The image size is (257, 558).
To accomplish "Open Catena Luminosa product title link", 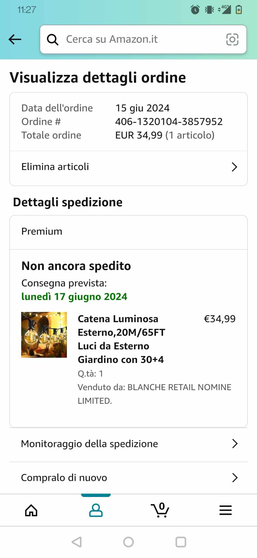I will (121, 339).
